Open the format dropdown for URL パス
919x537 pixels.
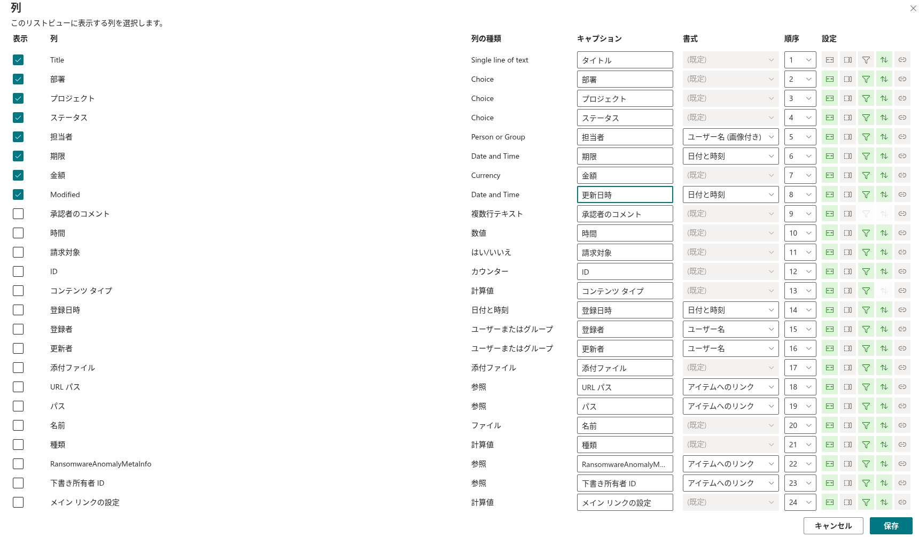click(x=730, y=387)
